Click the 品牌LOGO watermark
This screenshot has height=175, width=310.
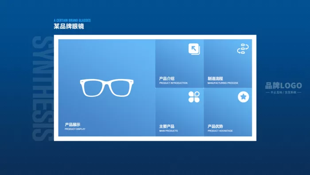pyautogui.click(x=283, y=86)
